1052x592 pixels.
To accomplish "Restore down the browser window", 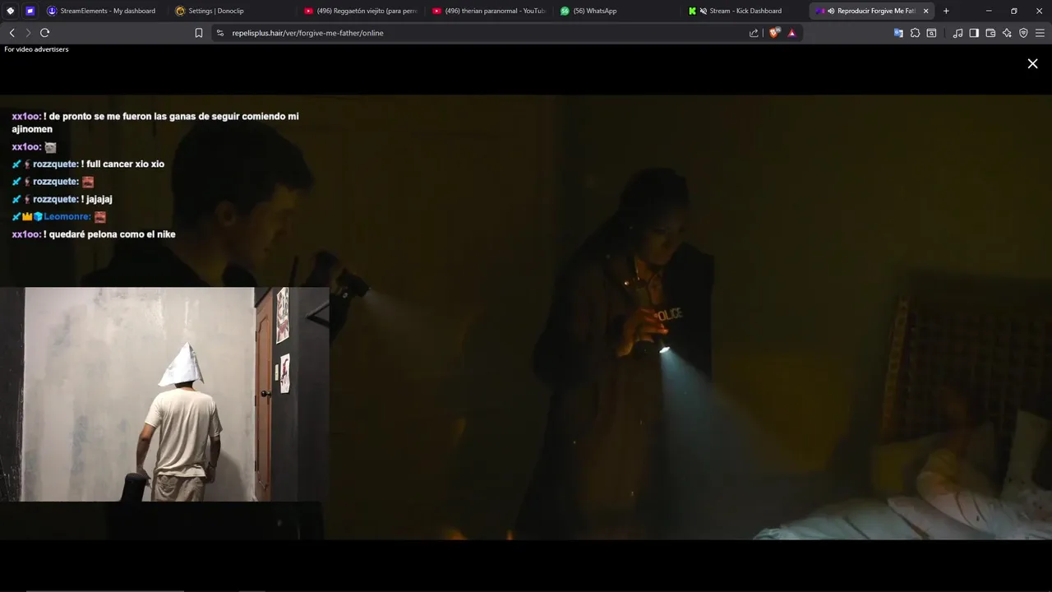I will click(x=1013, y=11).
